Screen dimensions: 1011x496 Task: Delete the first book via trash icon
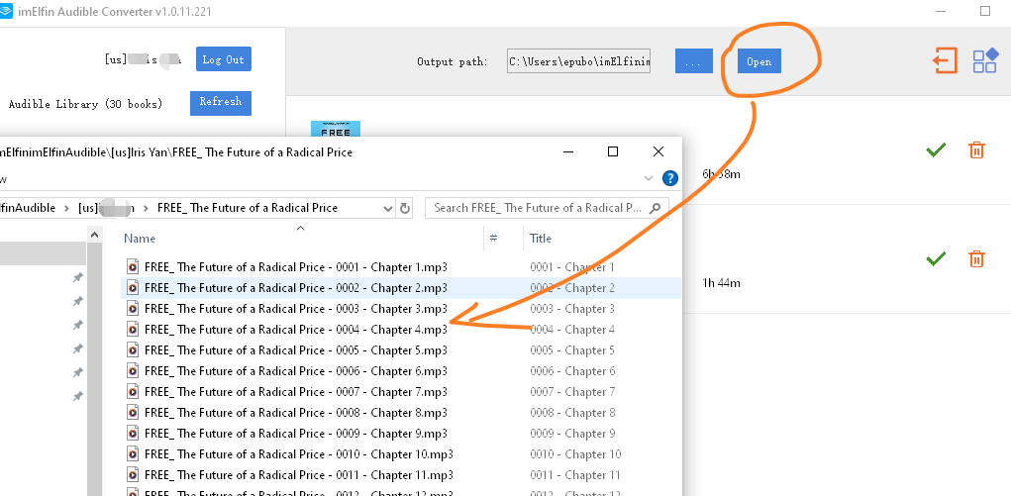pos(976,150)
